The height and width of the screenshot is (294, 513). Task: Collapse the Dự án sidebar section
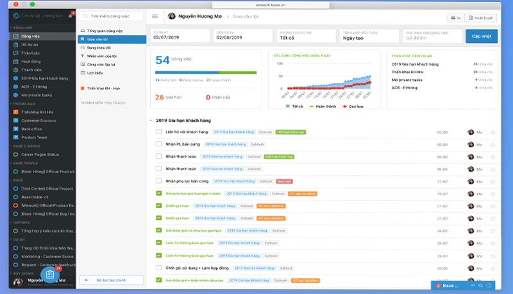point(17,239)
